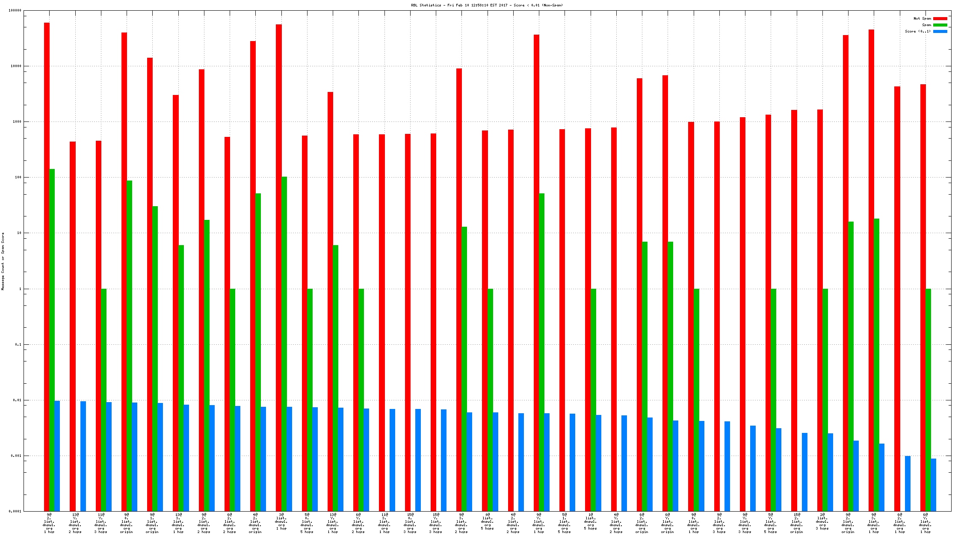Click the 10000 y-axis tick label
The image size is (958, 539).
tap(15, 66)
